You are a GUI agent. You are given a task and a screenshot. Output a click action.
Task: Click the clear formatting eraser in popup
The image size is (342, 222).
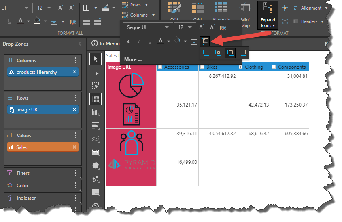[223, 27]
